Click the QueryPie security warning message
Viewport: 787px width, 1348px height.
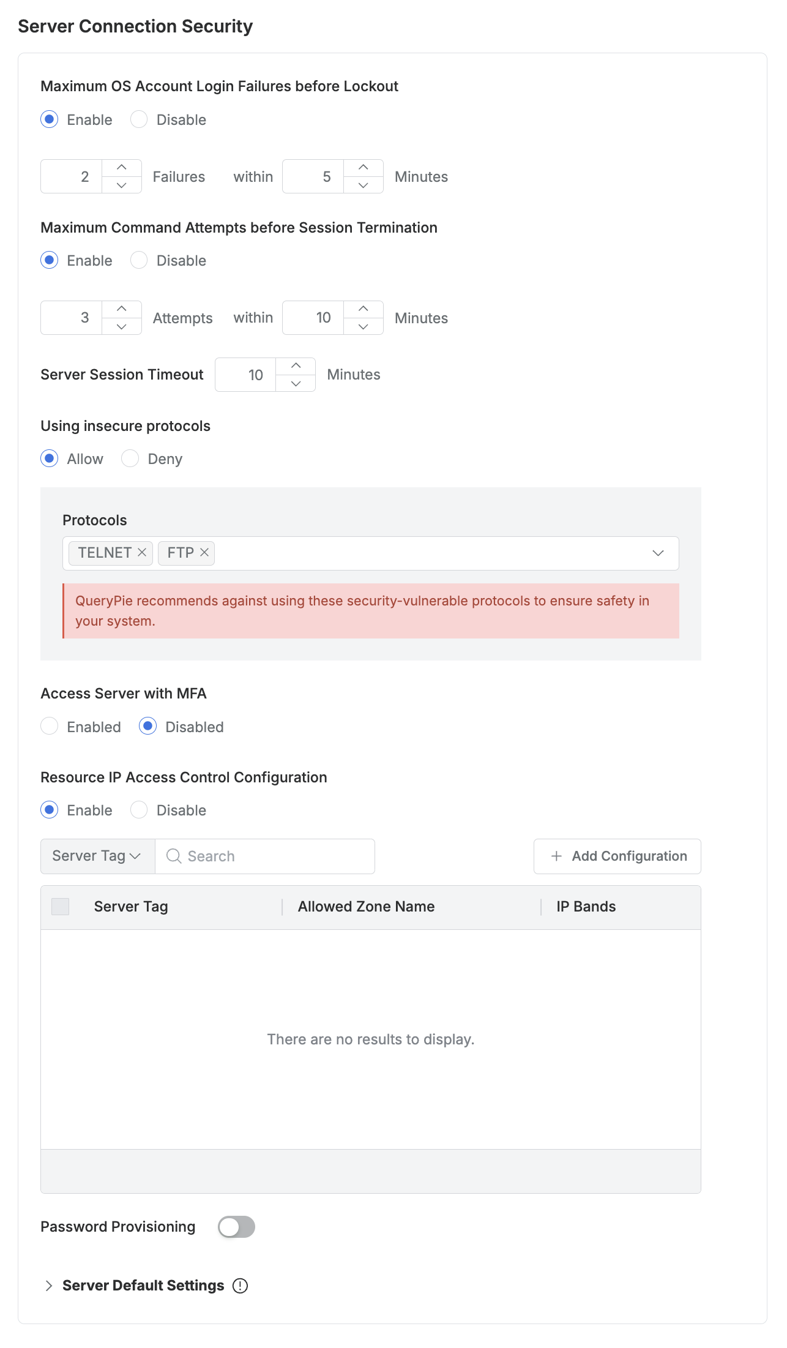(371, 611)
